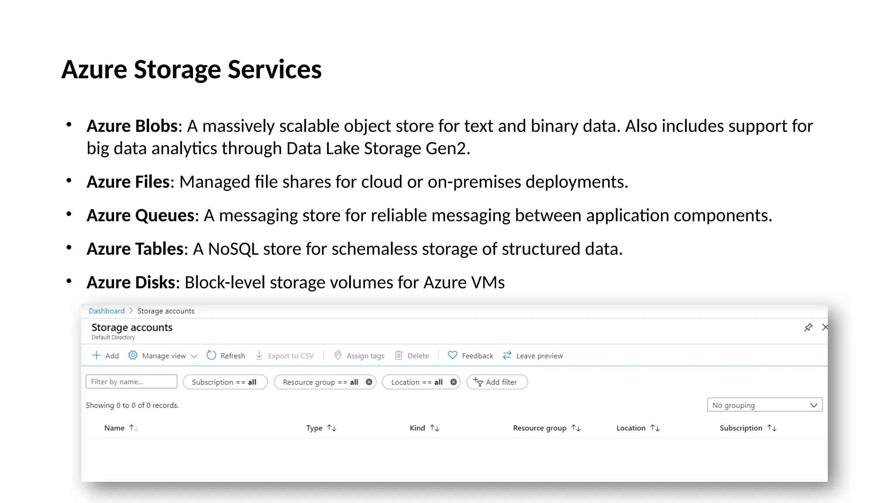This screenshot has height=503, width=894.
Task: Click the Assign tags icon
Action: [338, 355]
